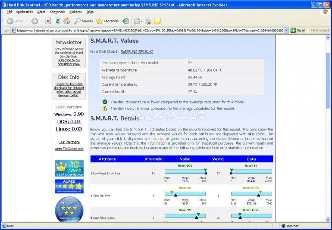Click the Average health 95.44 % value
Viewport: 332px width, 230px height.
pos(195,77)
